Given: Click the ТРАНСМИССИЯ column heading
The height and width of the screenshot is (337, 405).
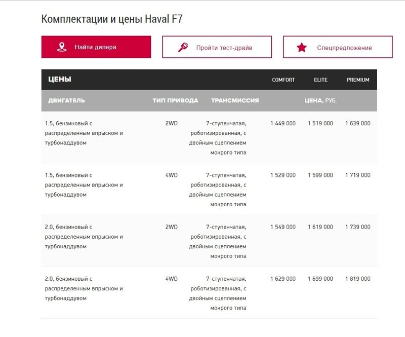Looking at the screenshot, I should (x=235, y=100).
